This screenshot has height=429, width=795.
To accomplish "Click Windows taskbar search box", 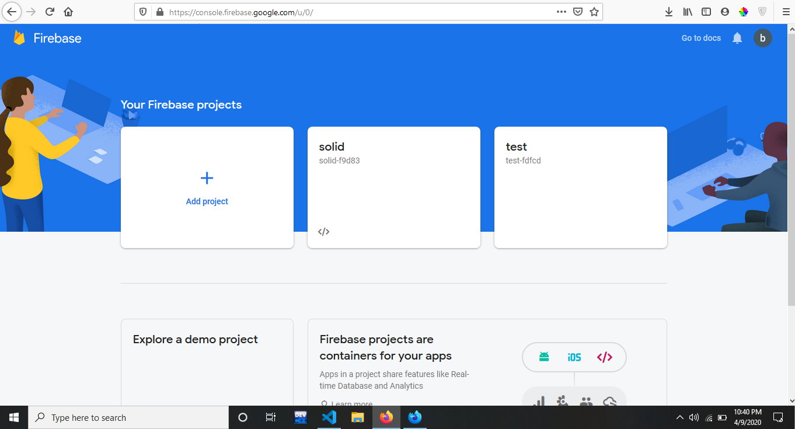I will click(128, 418).
